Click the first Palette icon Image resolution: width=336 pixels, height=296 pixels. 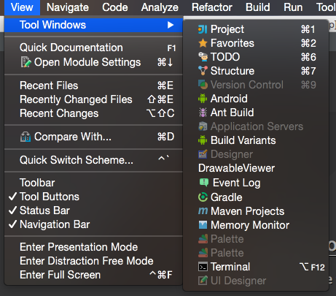coord(203,239)
